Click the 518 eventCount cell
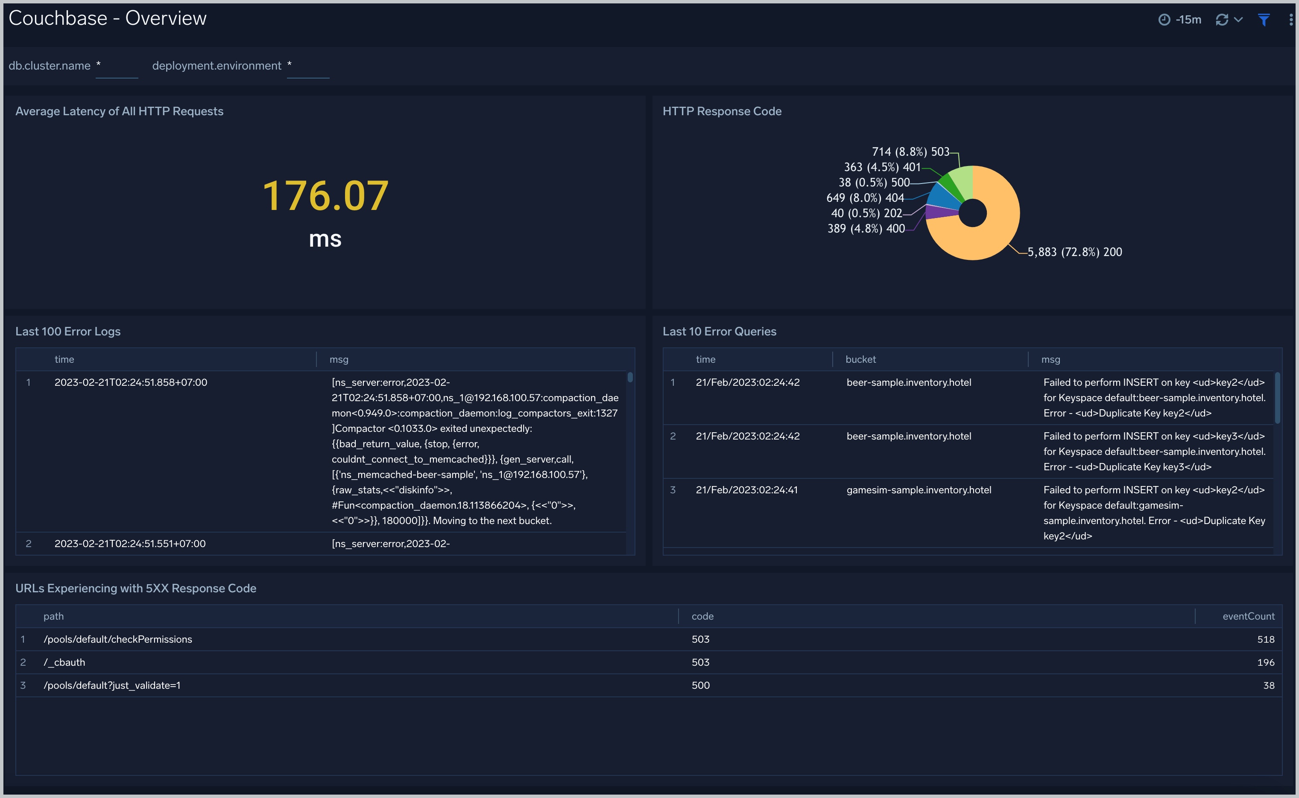The height and width of the screenshot is (798, 1299). click(x=1266, y=640)
